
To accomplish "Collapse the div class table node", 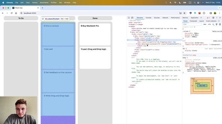I will click(132, 34).
